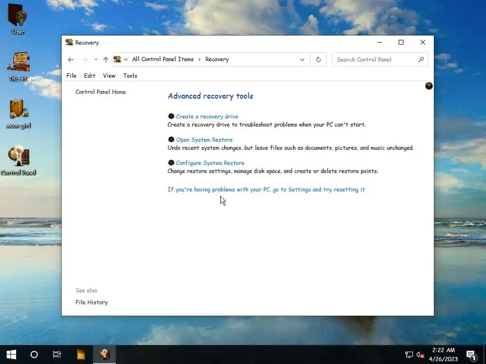Click the address bar Control Panel icon
The image size is (486, 364).
pyautogui.click(x=117, y=59)
